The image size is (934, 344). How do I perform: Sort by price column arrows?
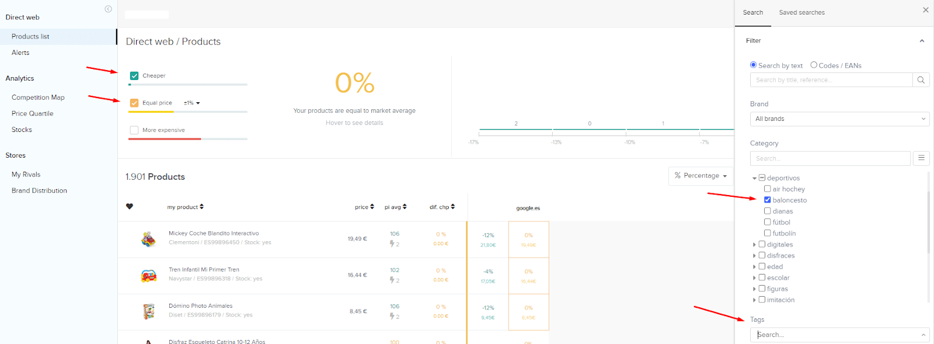[372, 206]
